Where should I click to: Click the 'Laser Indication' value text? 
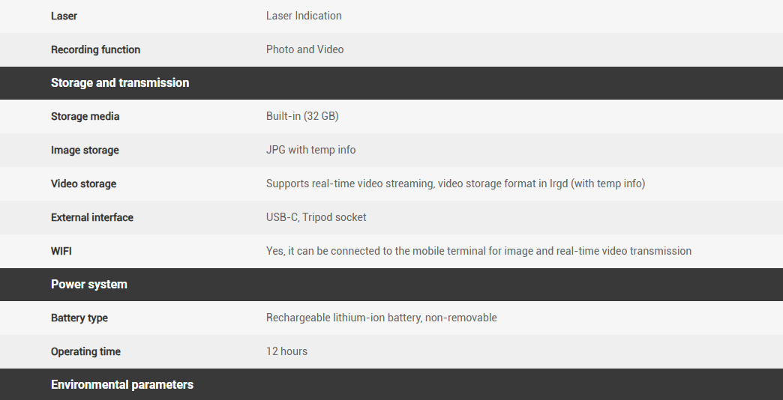point(304,16)
